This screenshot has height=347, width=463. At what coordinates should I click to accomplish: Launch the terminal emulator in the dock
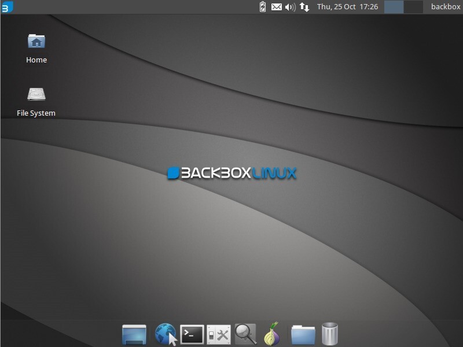(x=191, y=334)
